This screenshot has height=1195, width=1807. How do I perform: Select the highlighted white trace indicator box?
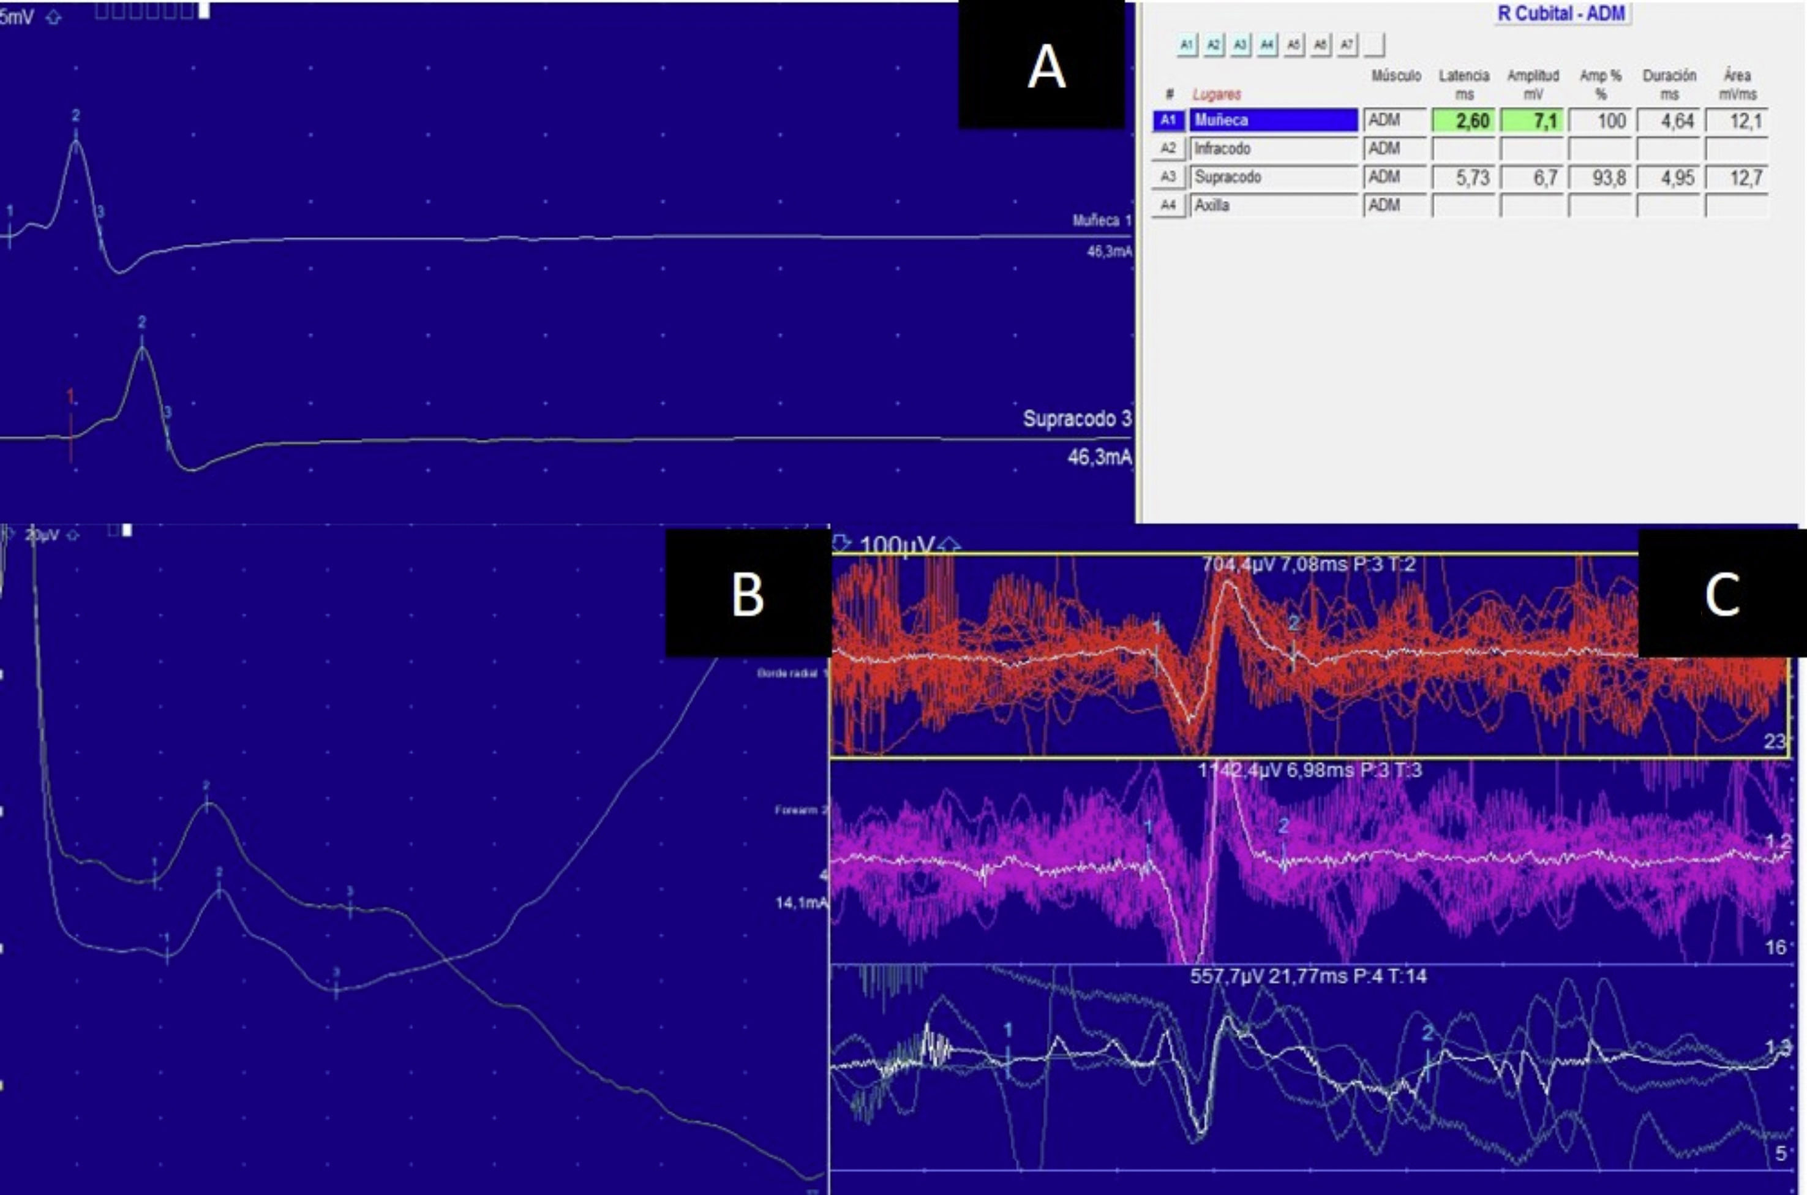click(x=203, y=12)
